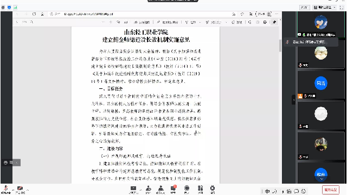Expand the floating left-side toolbar chevron
This screenshot has height=195, width=347.
[17, 162]
